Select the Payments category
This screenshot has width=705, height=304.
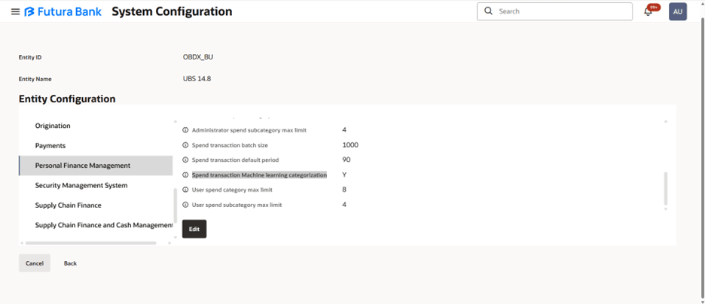click(x=50, y=145)
